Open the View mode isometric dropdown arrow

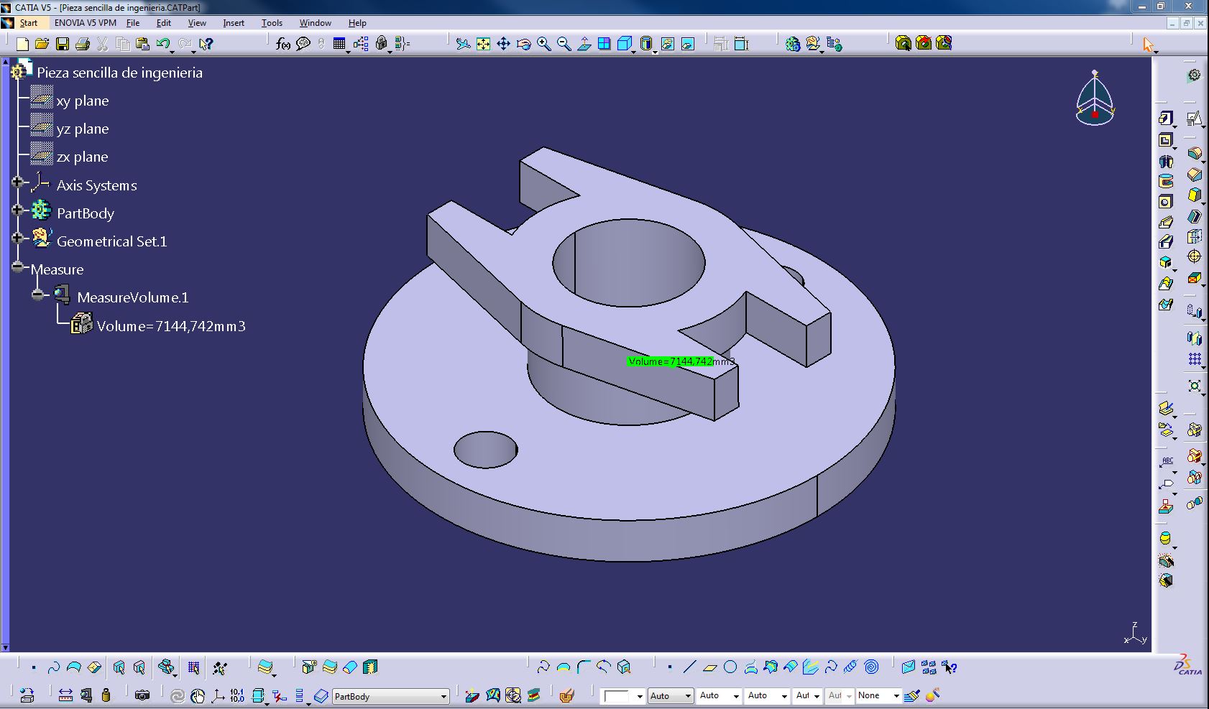coord(634,52)
